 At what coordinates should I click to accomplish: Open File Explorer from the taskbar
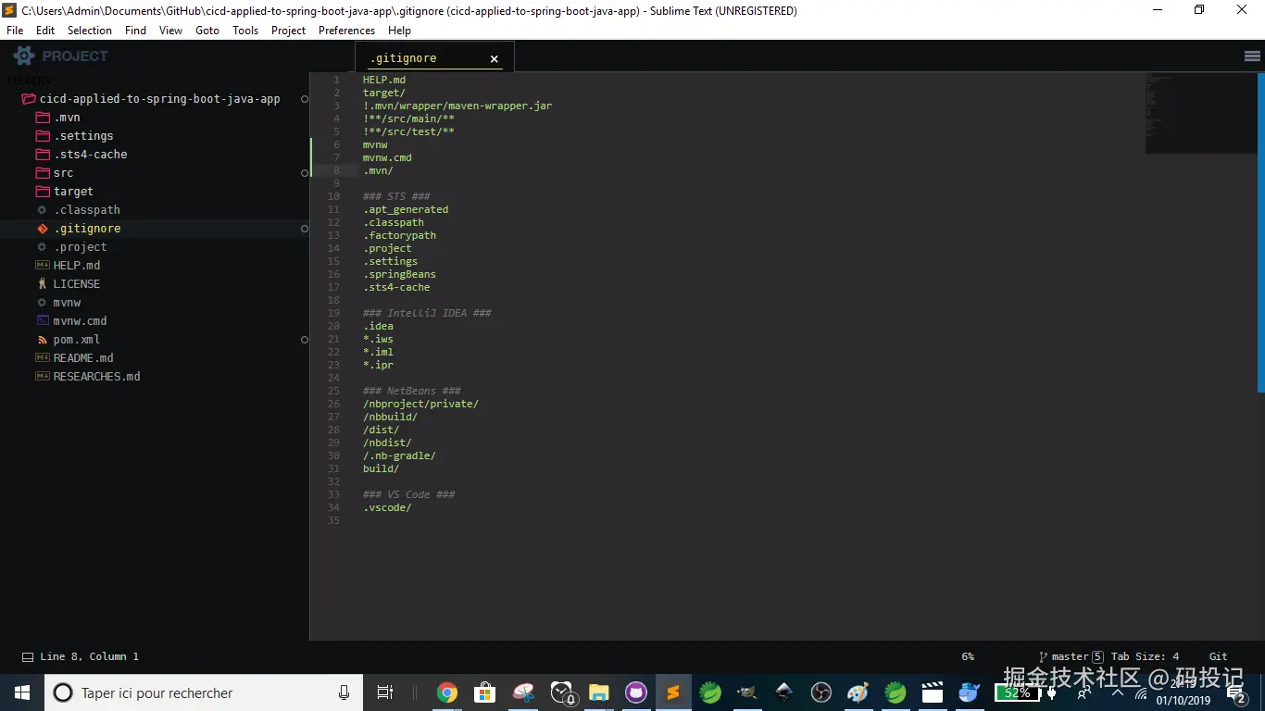pos(598,692)
